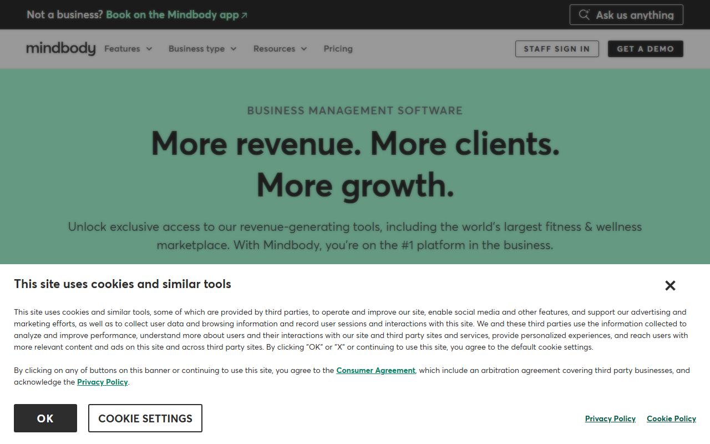Open the Ask us anything box

pyautogui.click(x=626, y=15)
